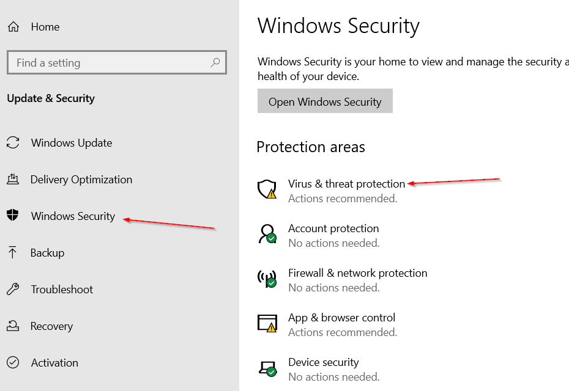Click the Troubleshoot wrench icon
Image resolution: width=569 pixels, height=391 pixels.
13,289
